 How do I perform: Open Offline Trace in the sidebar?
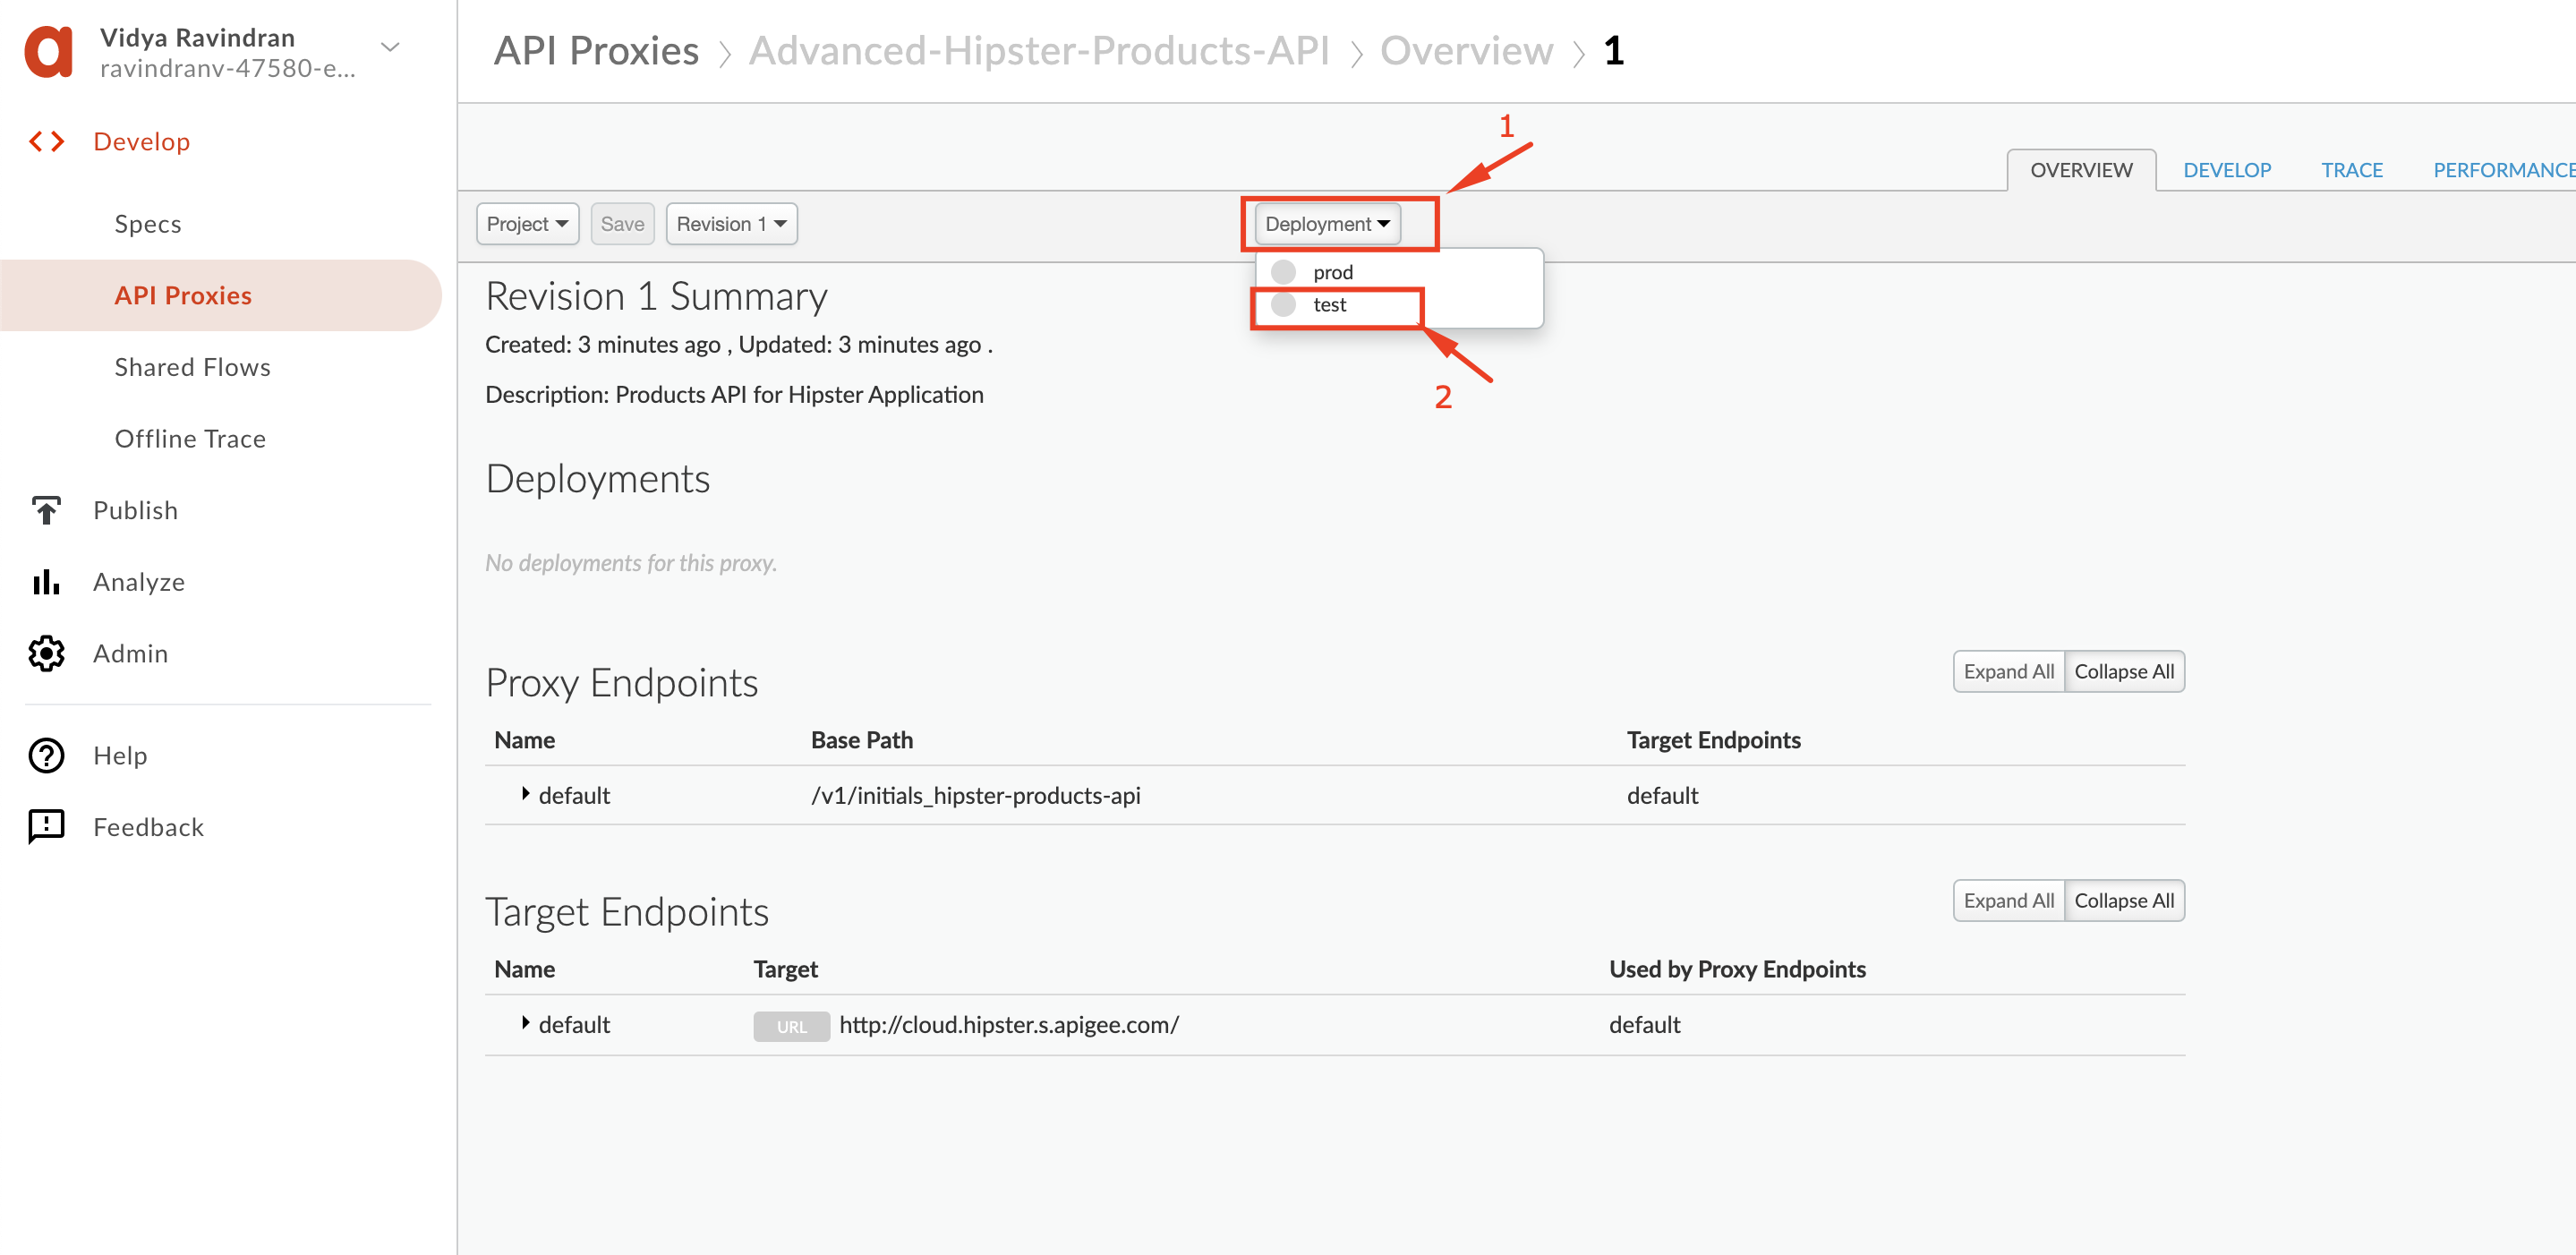(x=190, y=439)
